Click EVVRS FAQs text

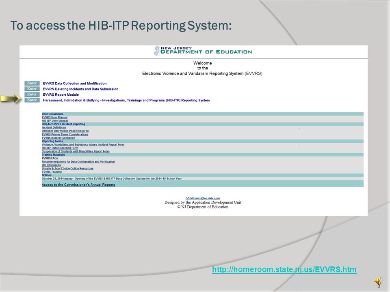pyautogui.click(x=50, y=158)
